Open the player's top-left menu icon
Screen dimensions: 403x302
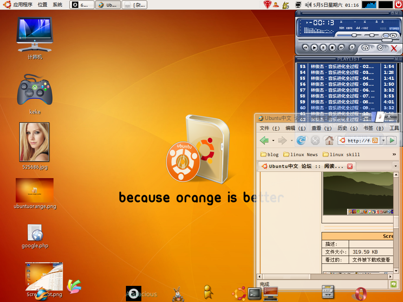pos(299,13)
